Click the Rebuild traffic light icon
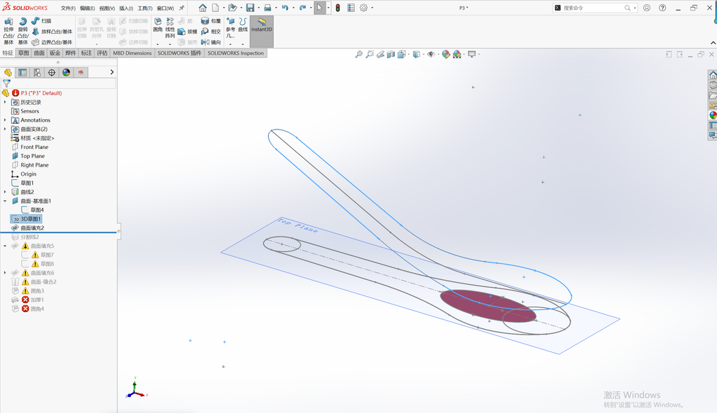 point(338,8)
